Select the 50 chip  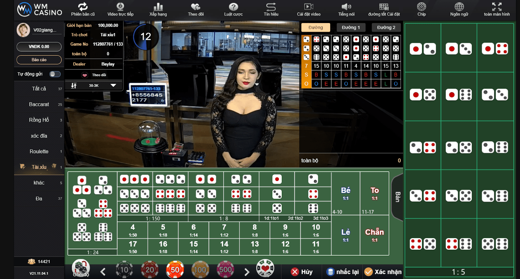click(175, 270)
